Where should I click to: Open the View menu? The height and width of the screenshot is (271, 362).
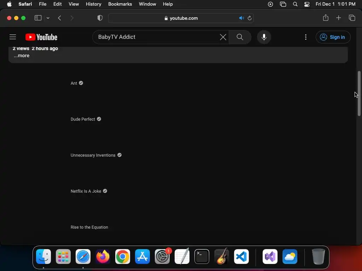74,4
